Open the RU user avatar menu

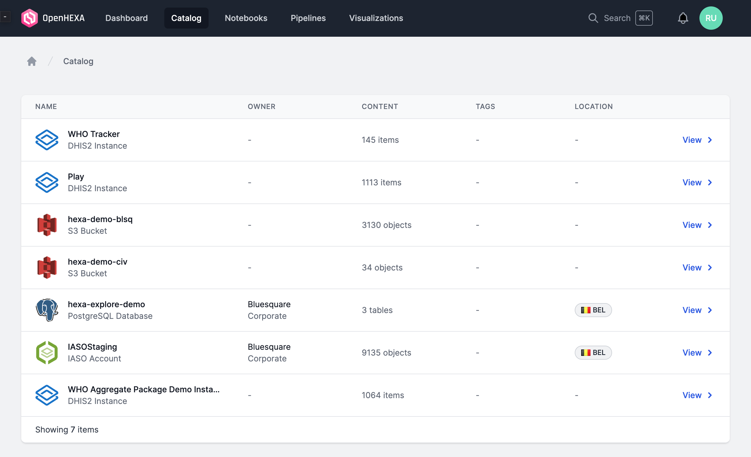point(711,18)
